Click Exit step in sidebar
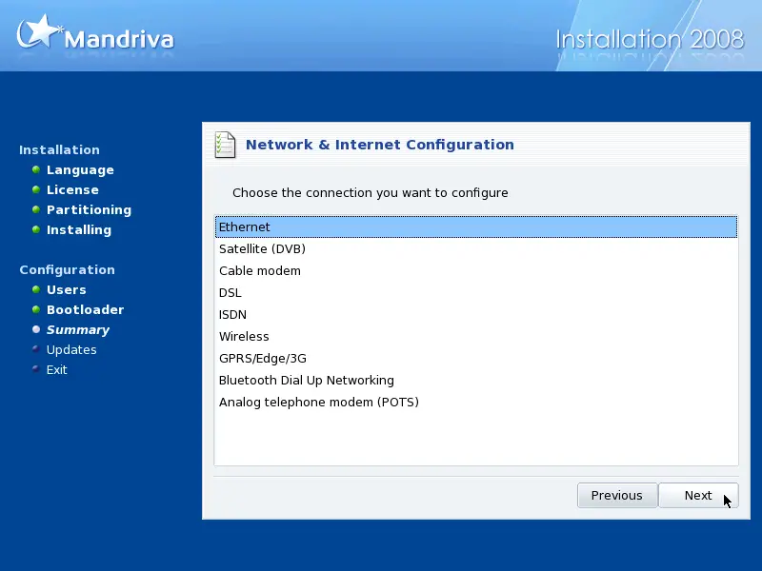 click(x=57, y=369)
